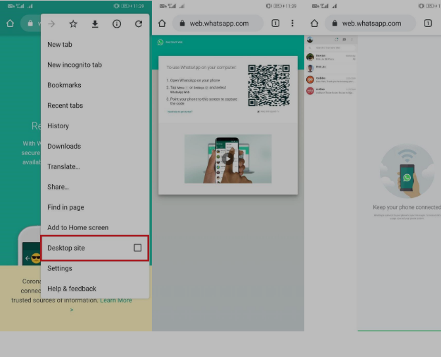The width and height of the screenshot is (441, 357).
Task: Tap lock icon in middle screen address bar
Action: [182, 24]
